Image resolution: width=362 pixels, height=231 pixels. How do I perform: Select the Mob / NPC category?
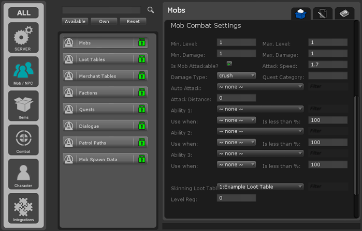pyautogui.click(x=23, y=72)
